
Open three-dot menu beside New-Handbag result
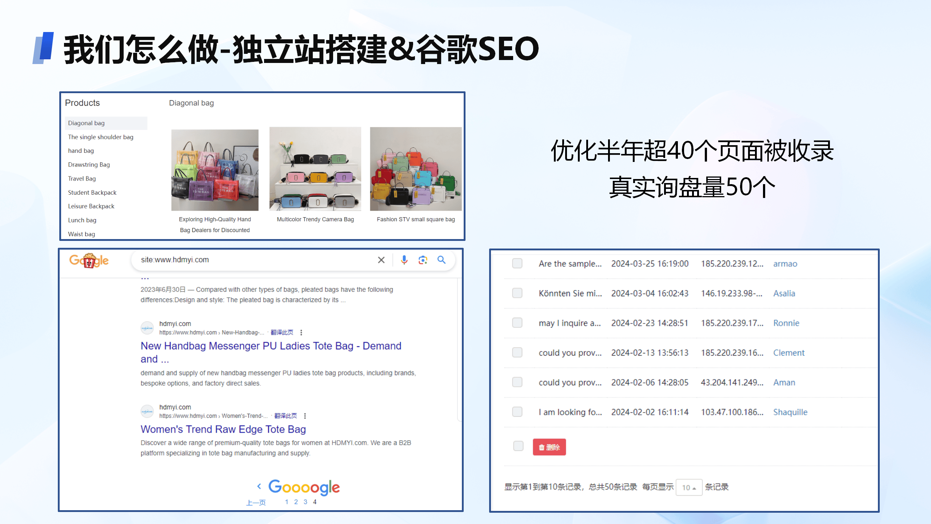click(x=301, y=332)
